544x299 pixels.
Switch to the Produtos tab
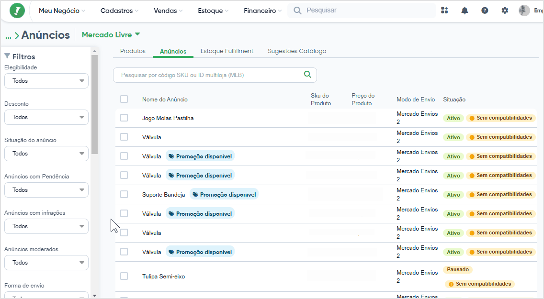point(133,51)
